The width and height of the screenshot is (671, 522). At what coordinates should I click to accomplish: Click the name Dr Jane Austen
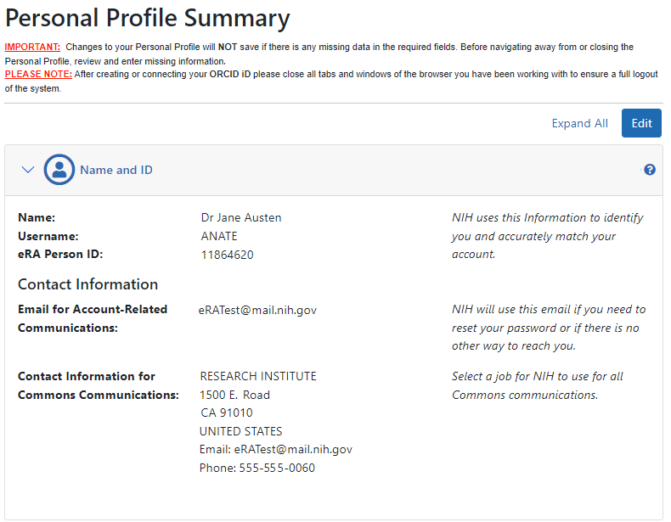point(241,217)
